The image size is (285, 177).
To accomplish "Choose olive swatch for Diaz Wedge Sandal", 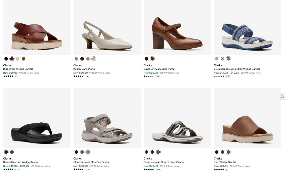I will point(222,152).
